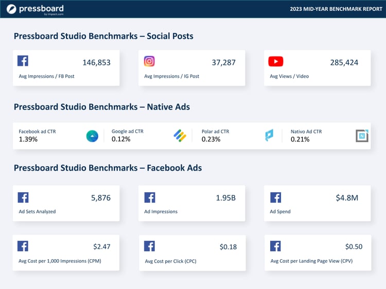Click Facebook icon on CPM card
386x289 pixels.
click(23, 246)
